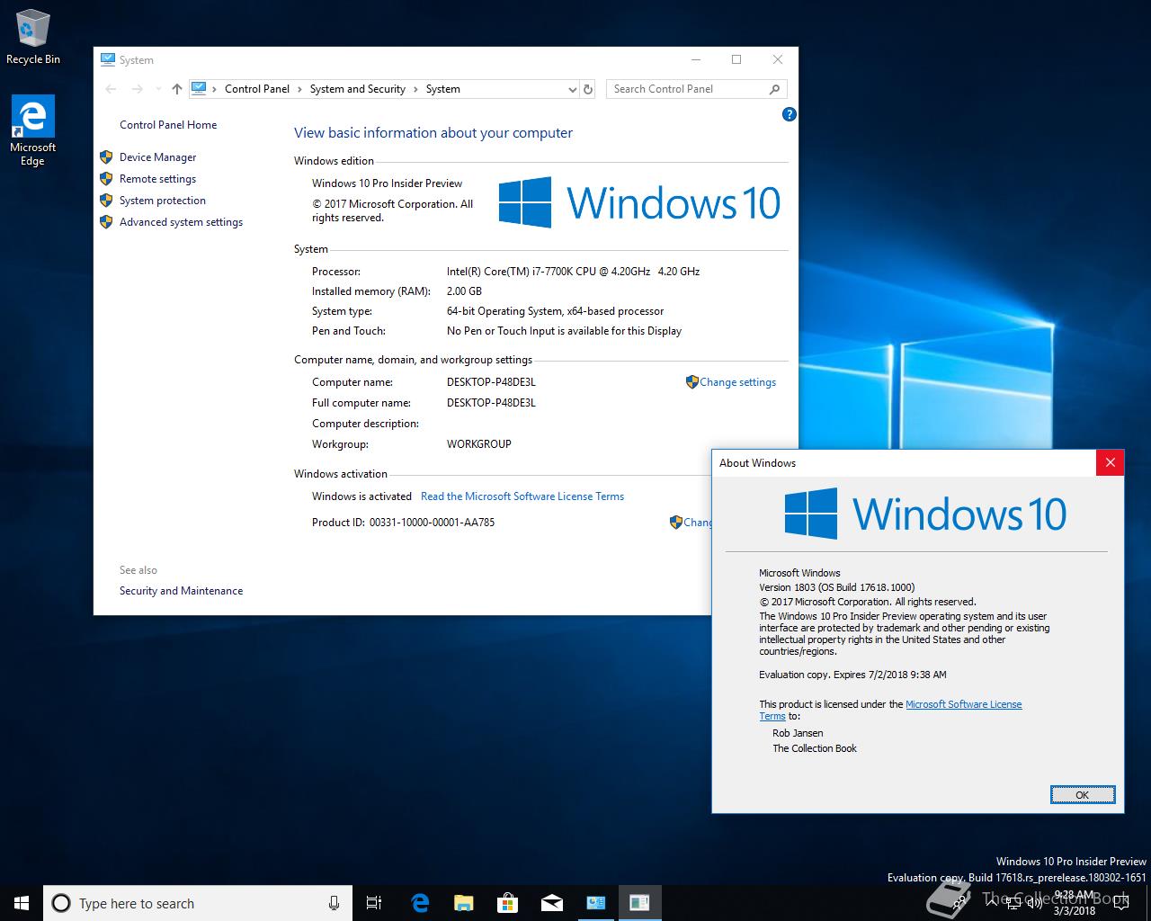Screen dimensions: 1151x921
Task: Select the Control Panel breadcrumb
Action: point(257,89)
